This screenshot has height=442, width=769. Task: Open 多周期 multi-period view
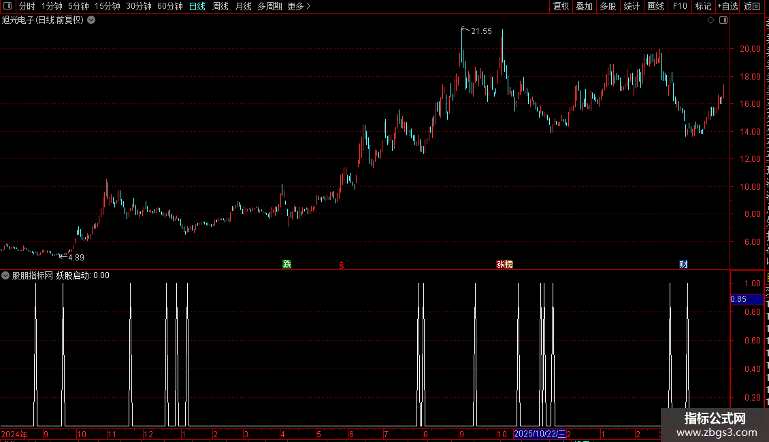269,6
